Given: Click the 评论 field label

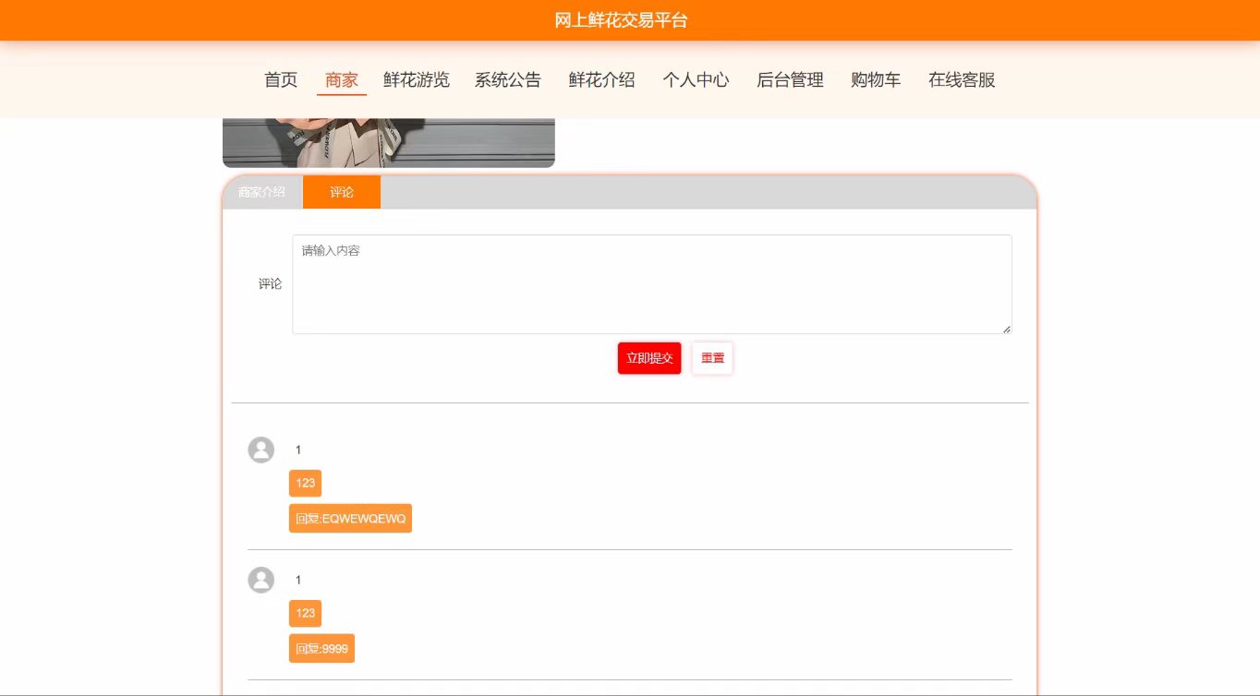Looking at the screenshot, I should (270, 284).
